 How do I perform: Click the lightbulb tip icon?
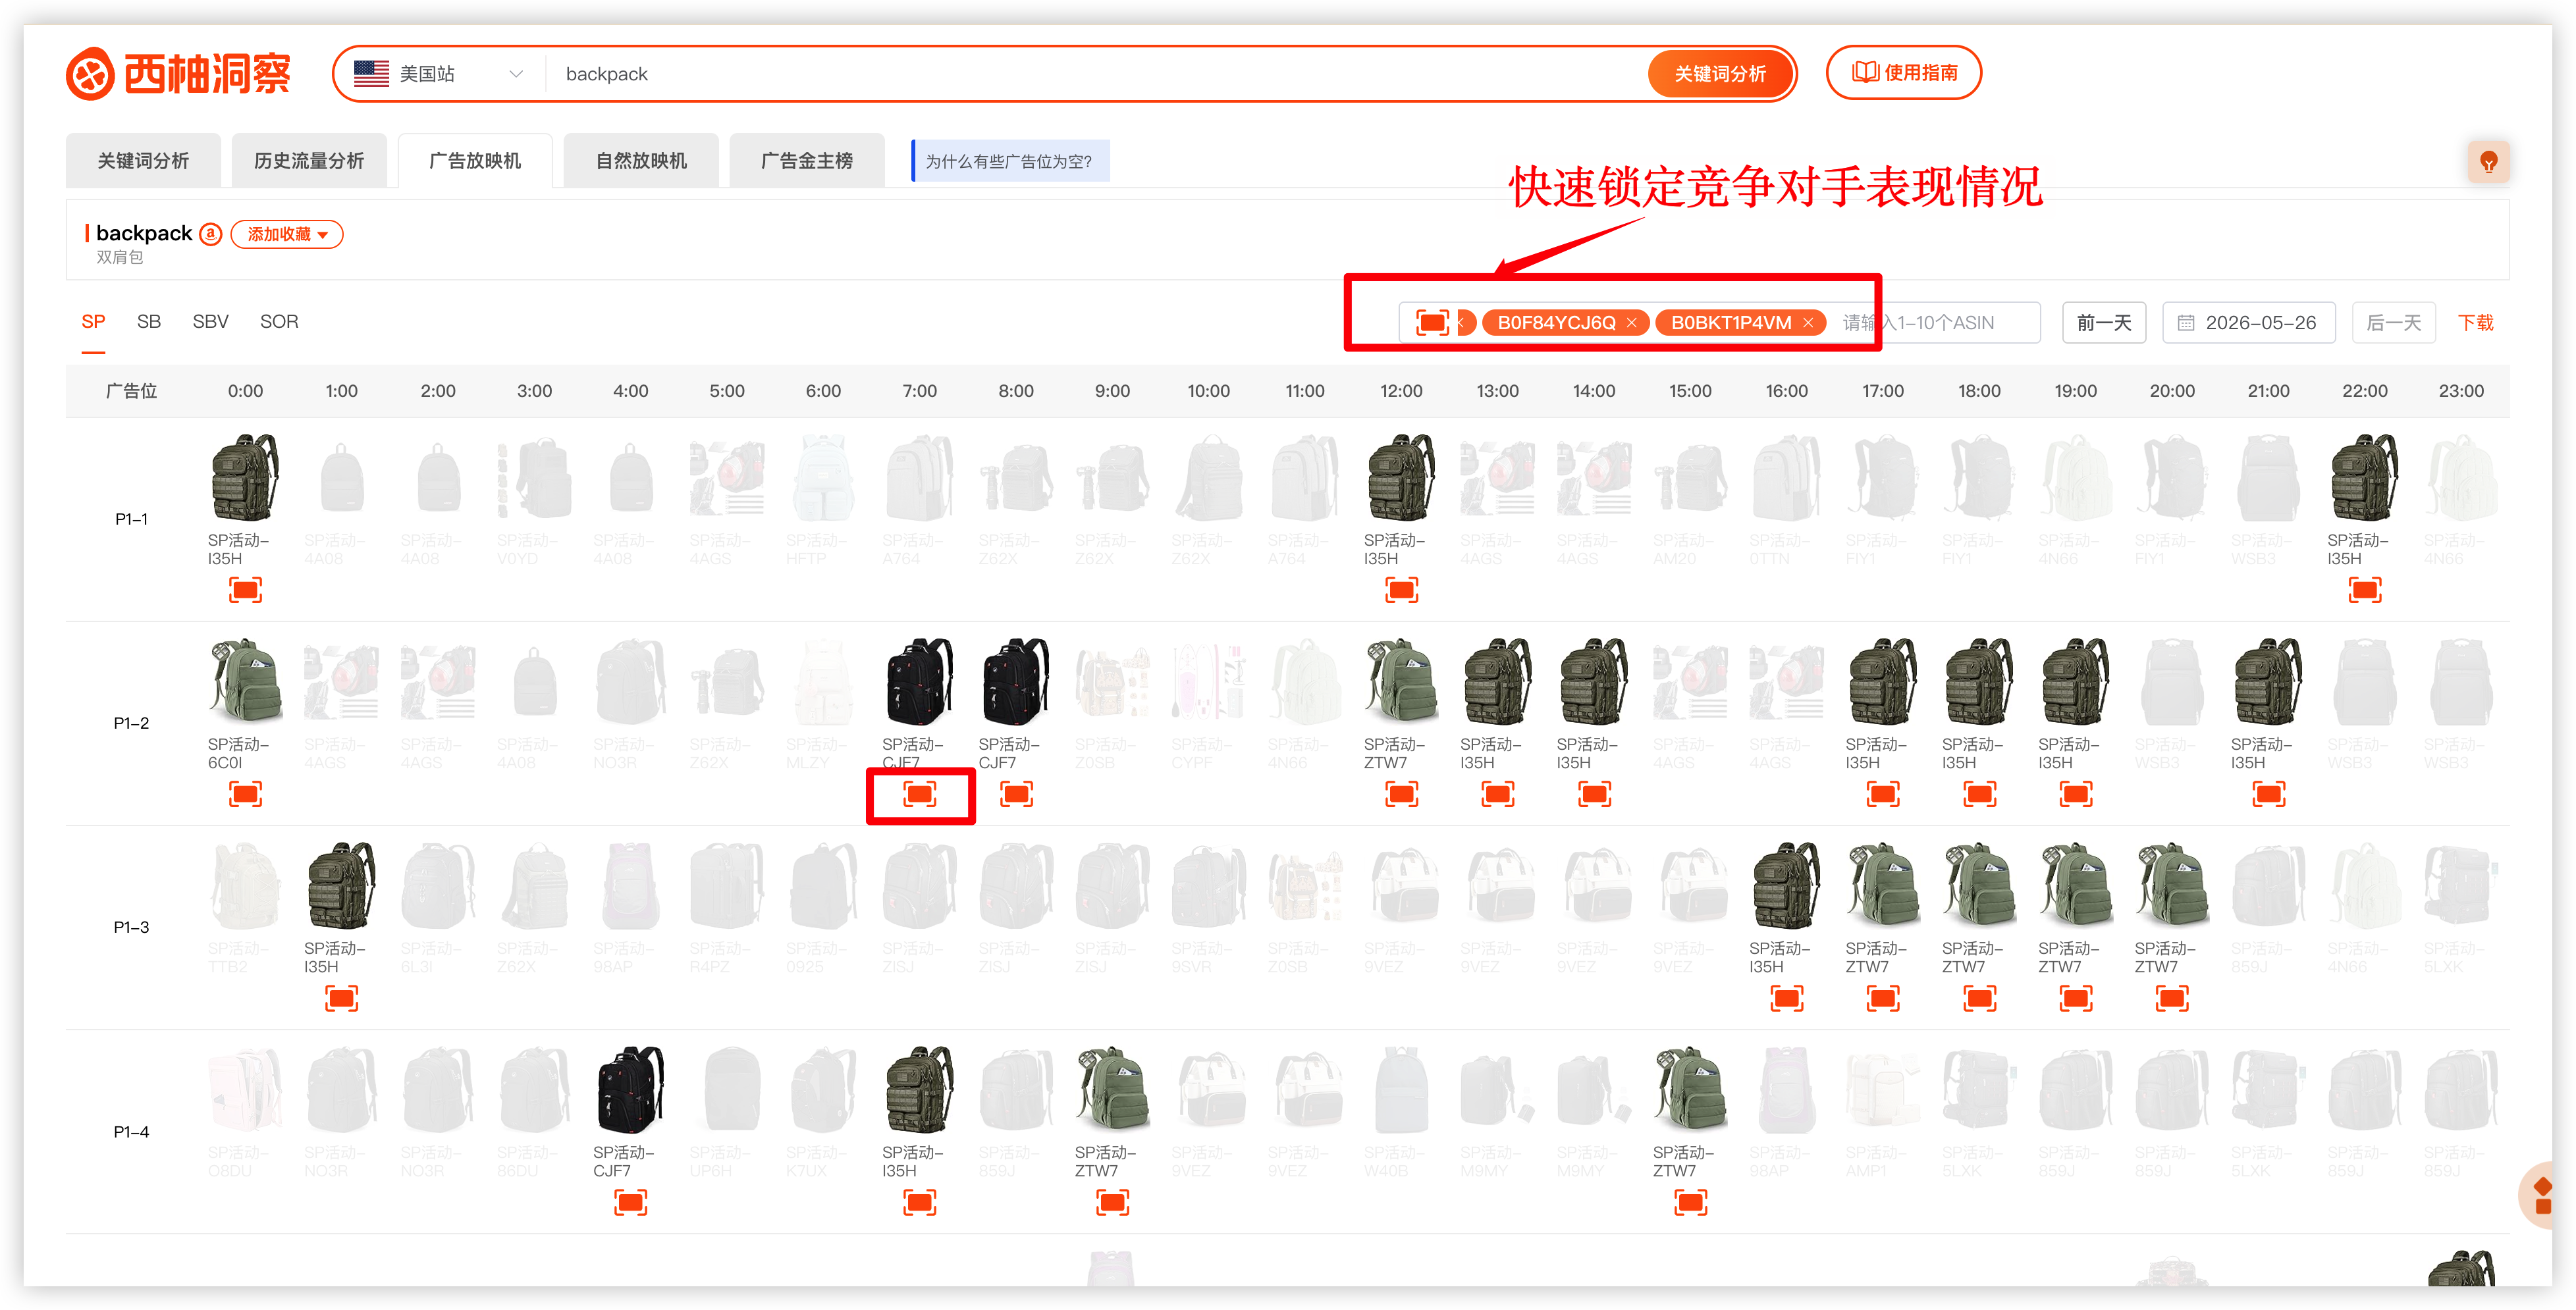pos(2488,162)
